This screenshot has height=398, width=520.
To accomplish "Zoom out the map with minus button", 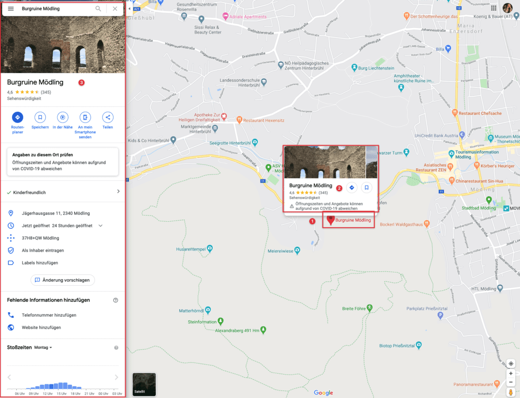I will point(511,382).
